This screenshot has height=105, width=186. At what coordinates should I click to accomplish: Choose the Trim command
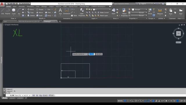coord(48,9)
